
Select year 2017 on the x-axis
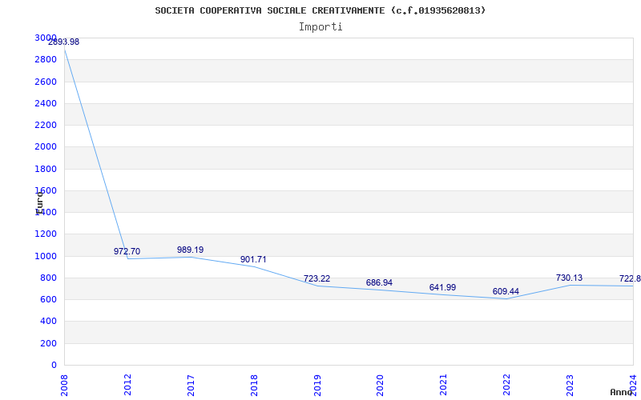(x=191, y=384)
